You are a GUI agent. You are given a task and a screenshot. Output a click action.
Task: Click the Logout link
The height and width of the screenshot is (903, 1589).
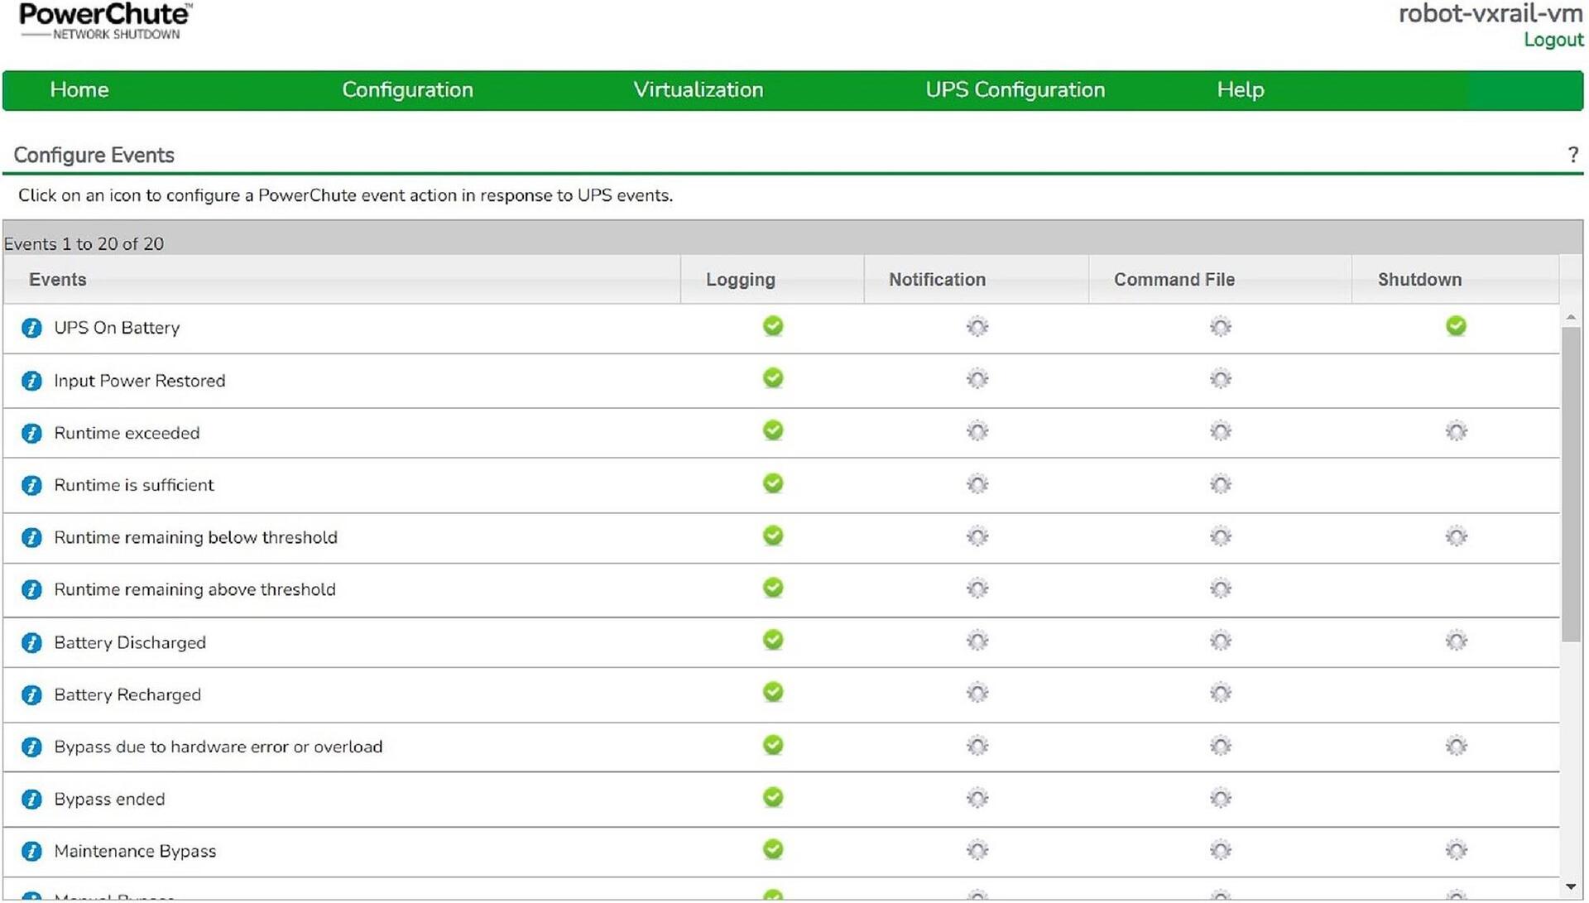pos(1553,40)
